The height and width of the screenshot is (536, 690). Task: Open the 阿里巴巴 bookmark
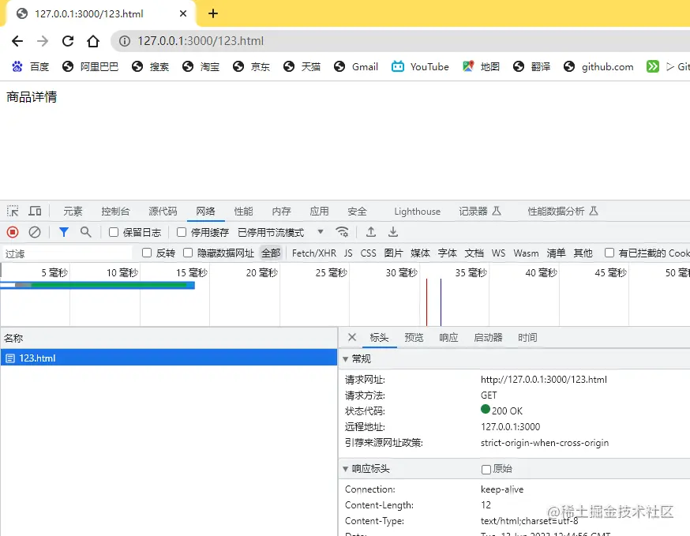[90, 66]
